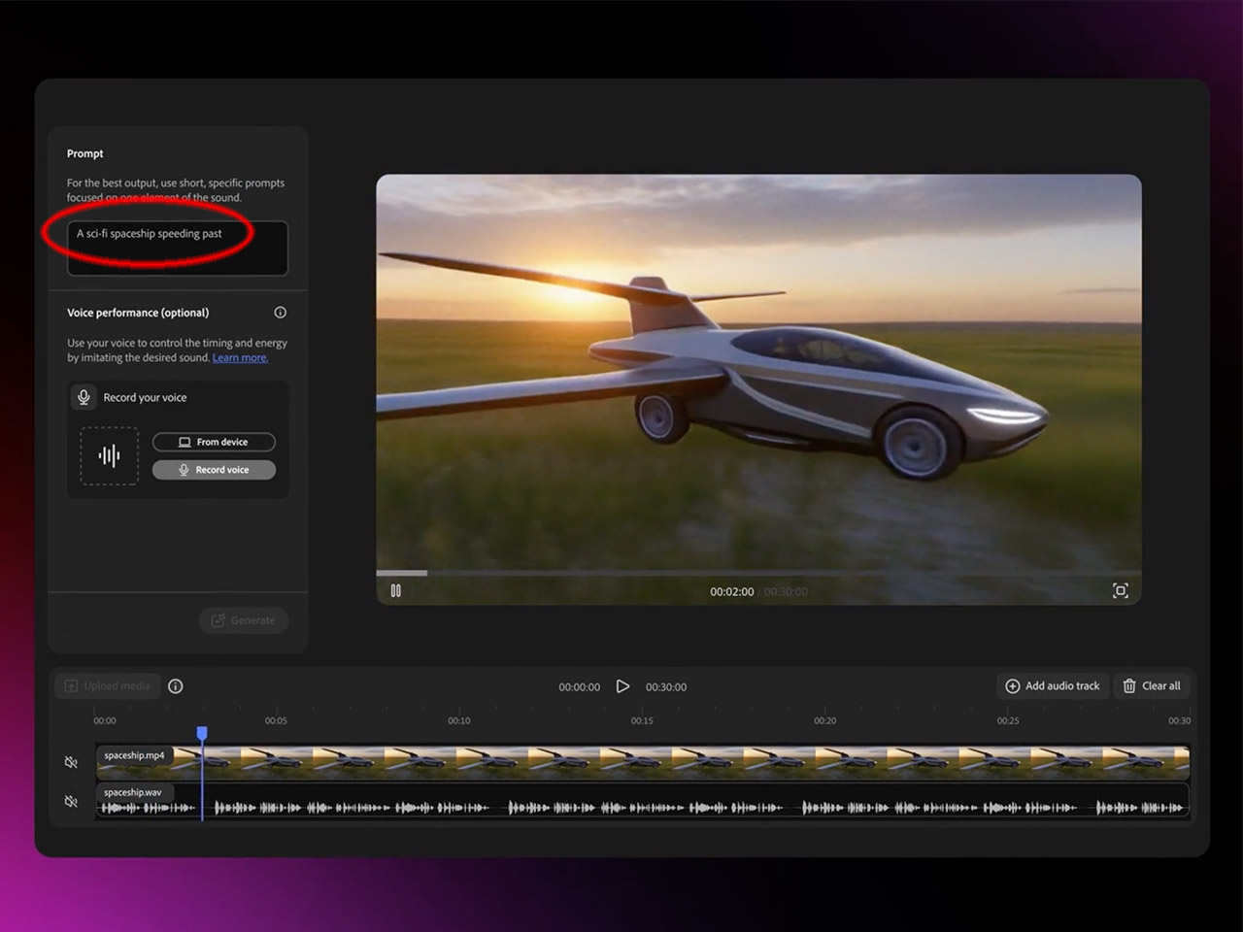Click the dashed waveform placeholder box

pos(110,455)
